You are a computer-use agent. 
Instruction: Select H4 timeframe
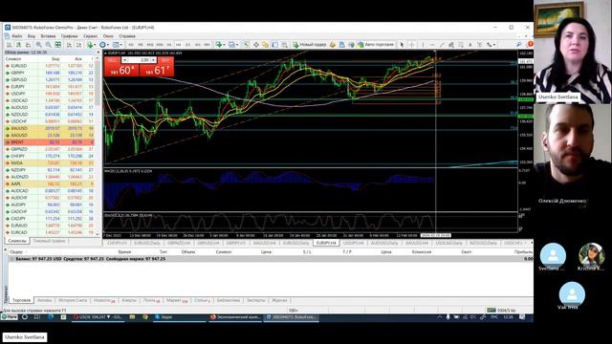179,45
